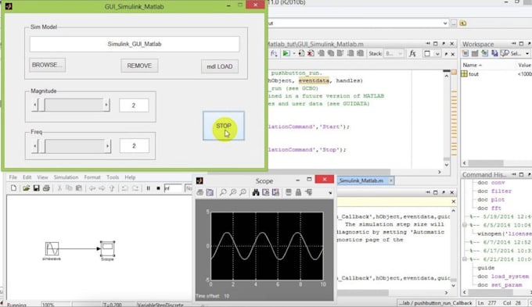
Task: Open the Simulation menu in Simulink
Action: 66,177
